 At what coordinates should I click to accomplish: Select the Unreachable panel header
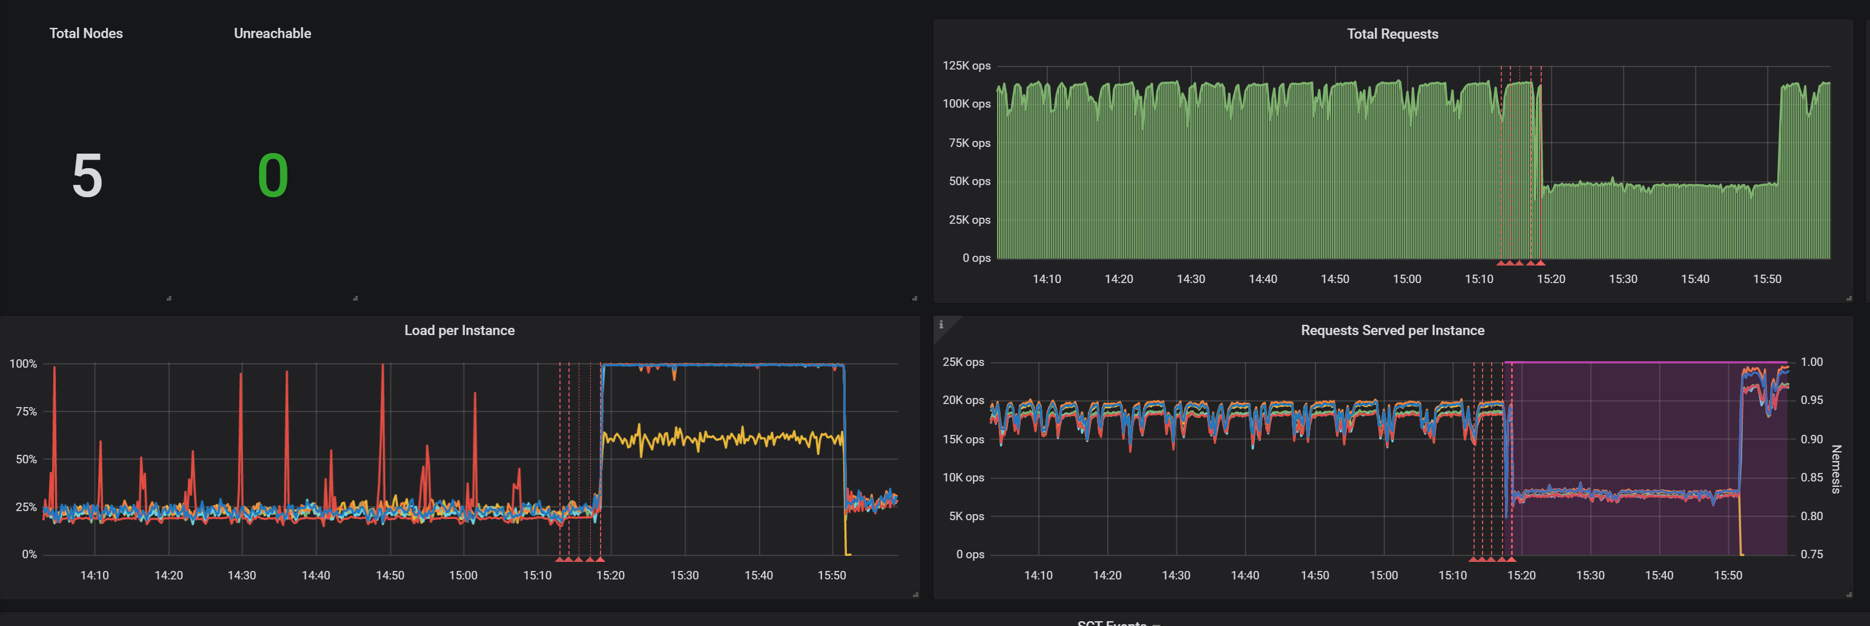pyautogui.click(x=271, y=33)
